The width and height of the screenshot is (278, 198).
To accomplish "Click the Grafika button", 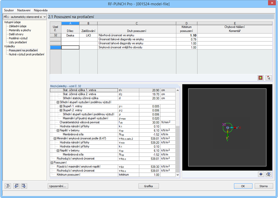I will click(x=149, y=186).
